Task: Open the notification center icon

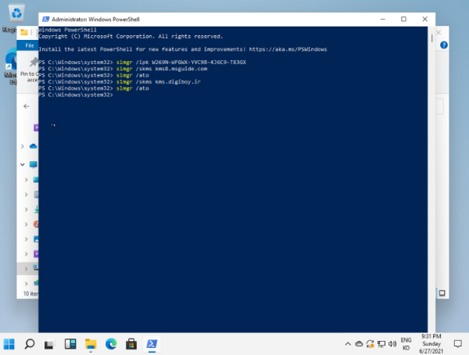Action: click(459, 343)
